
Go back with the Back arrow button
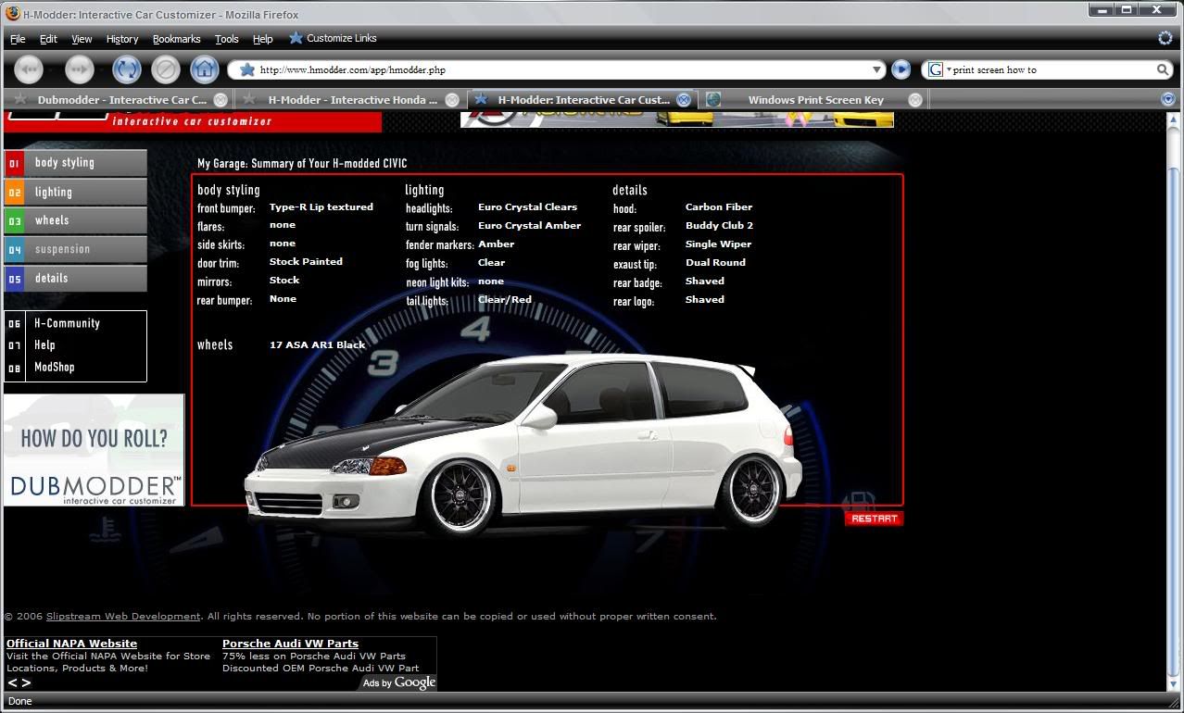point(30,69)
